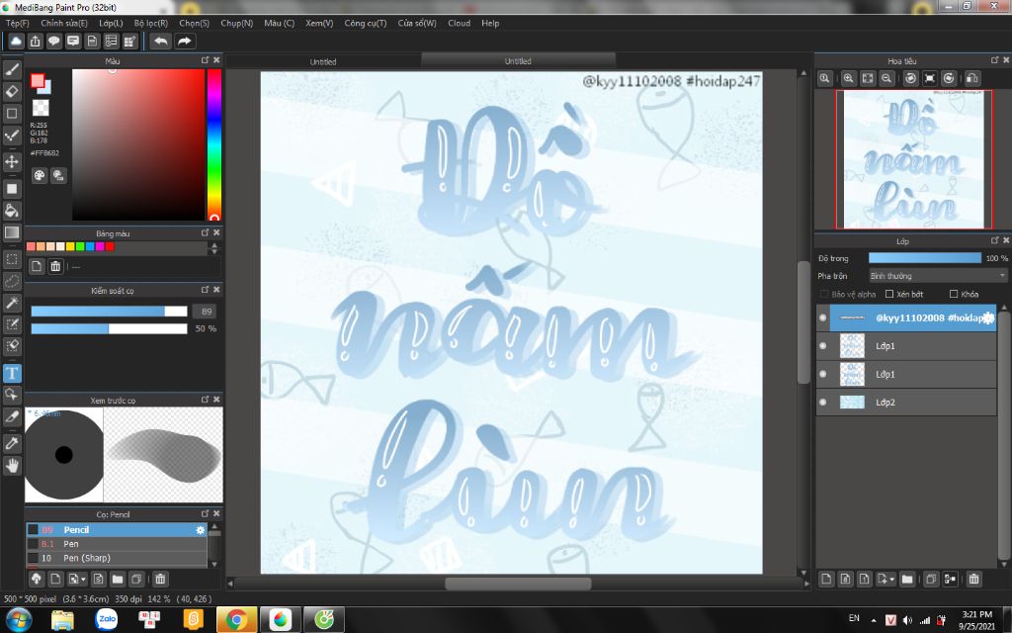Adjust the Độ trong opacity slider

point(924,258)
